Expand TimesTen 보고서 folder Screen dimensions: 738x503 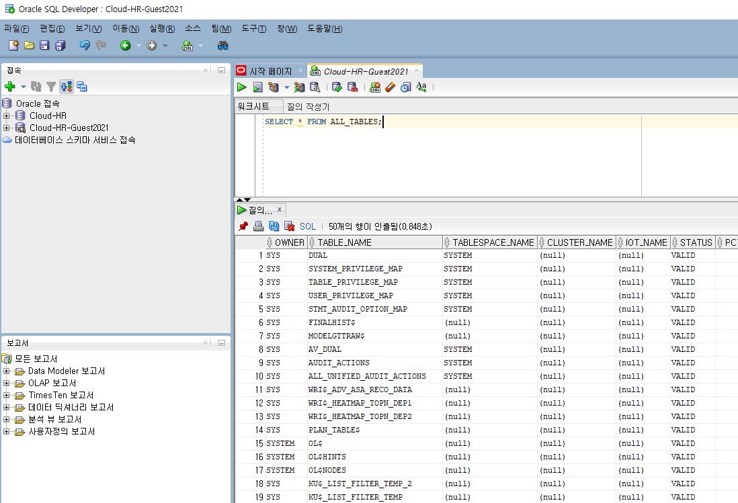point(7,395)
